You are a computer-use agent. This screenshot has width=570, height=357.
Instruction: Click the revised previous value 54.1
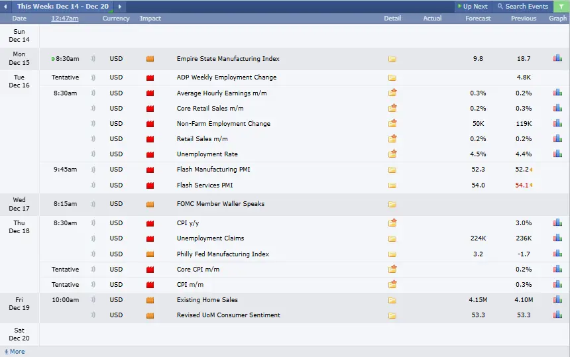click(x=522, y=185)
